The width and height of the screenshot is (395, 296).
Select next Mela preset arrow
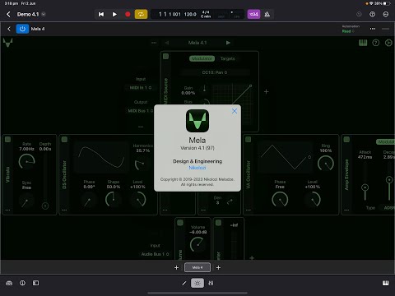[228, 43]
